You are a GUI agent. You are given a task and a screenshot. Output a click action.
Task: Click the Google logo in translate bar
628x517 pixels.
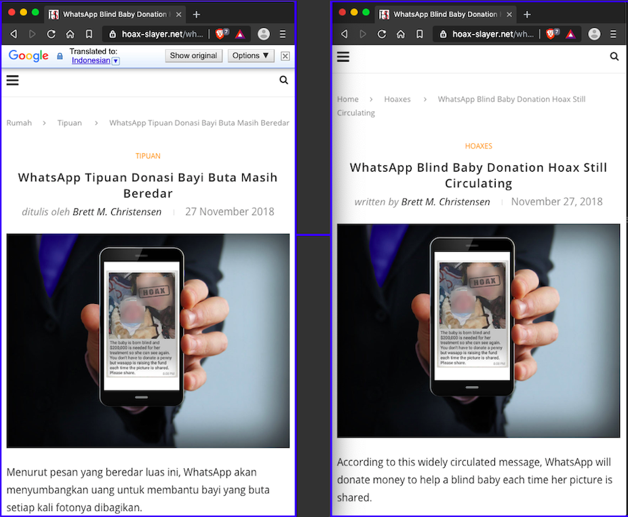tap(28, 56)
